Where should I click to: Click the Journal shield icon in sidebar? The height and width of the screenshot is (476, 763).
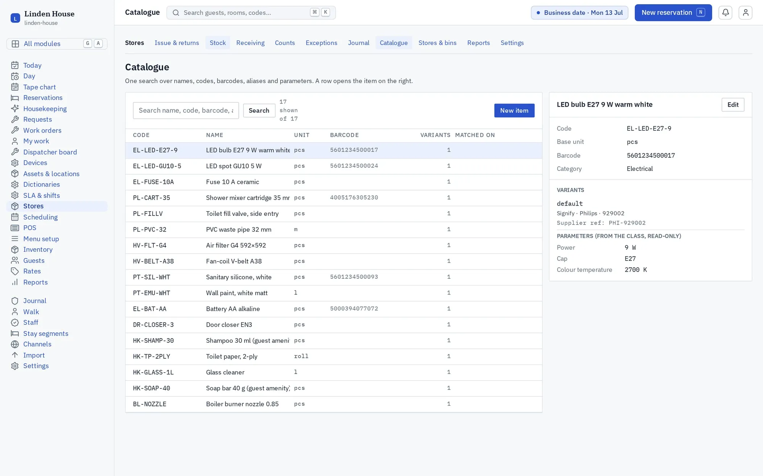[15, 301]
